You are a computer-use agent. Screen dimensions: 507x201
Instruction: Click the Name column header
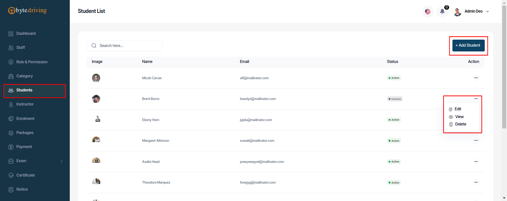147,61
